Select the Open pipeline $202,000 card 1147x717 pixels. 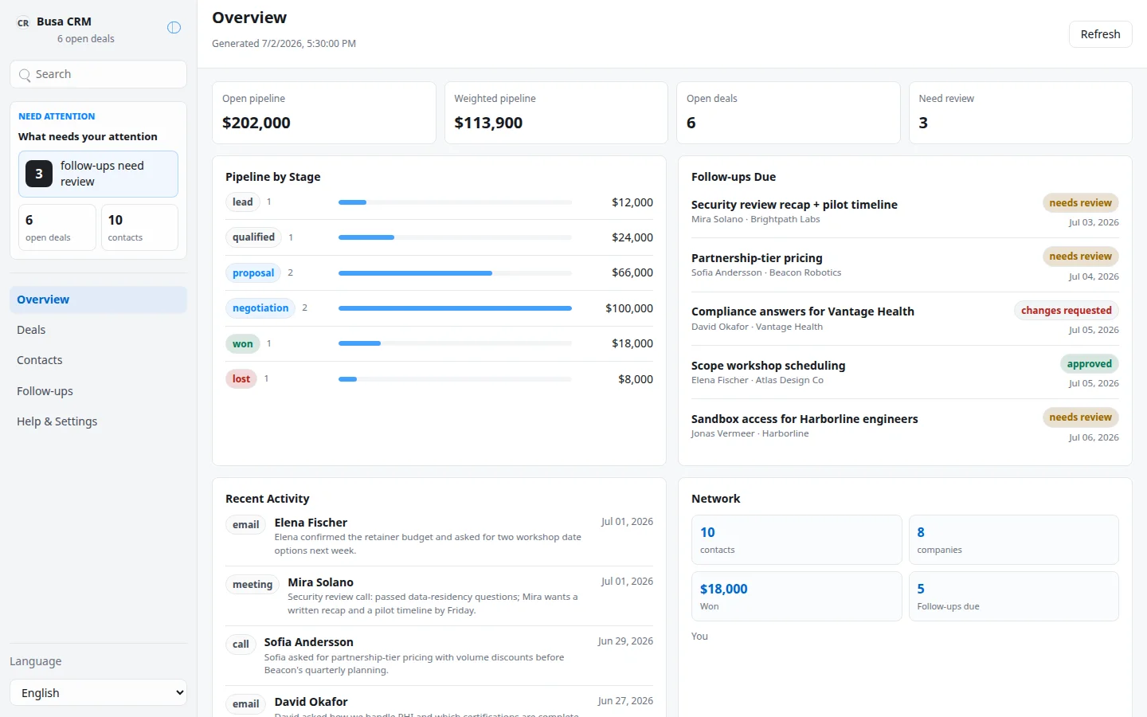click(323, 112)
